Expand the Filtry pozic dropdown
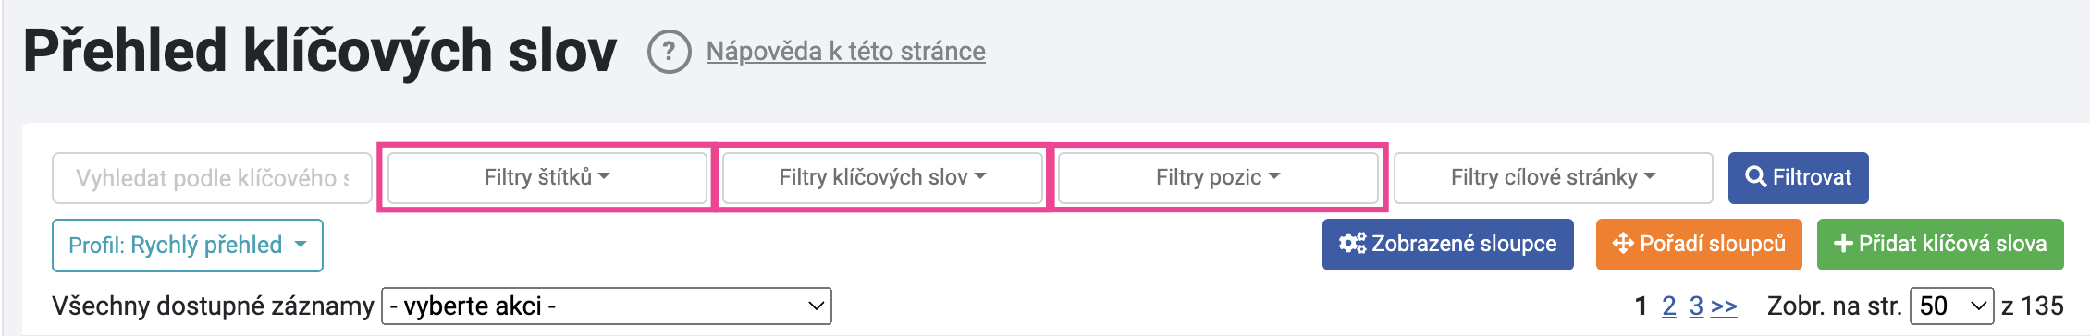 tap(1218, 177)
